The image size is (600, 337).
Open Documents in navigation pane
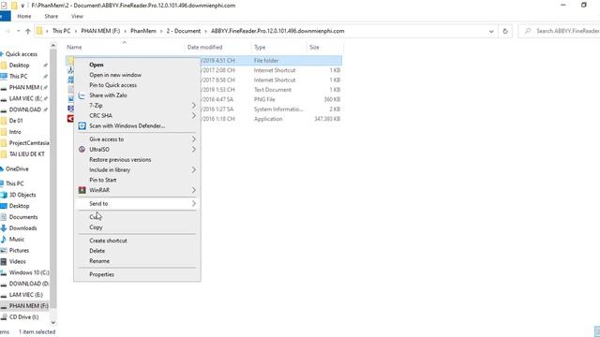tap(23, 217)
